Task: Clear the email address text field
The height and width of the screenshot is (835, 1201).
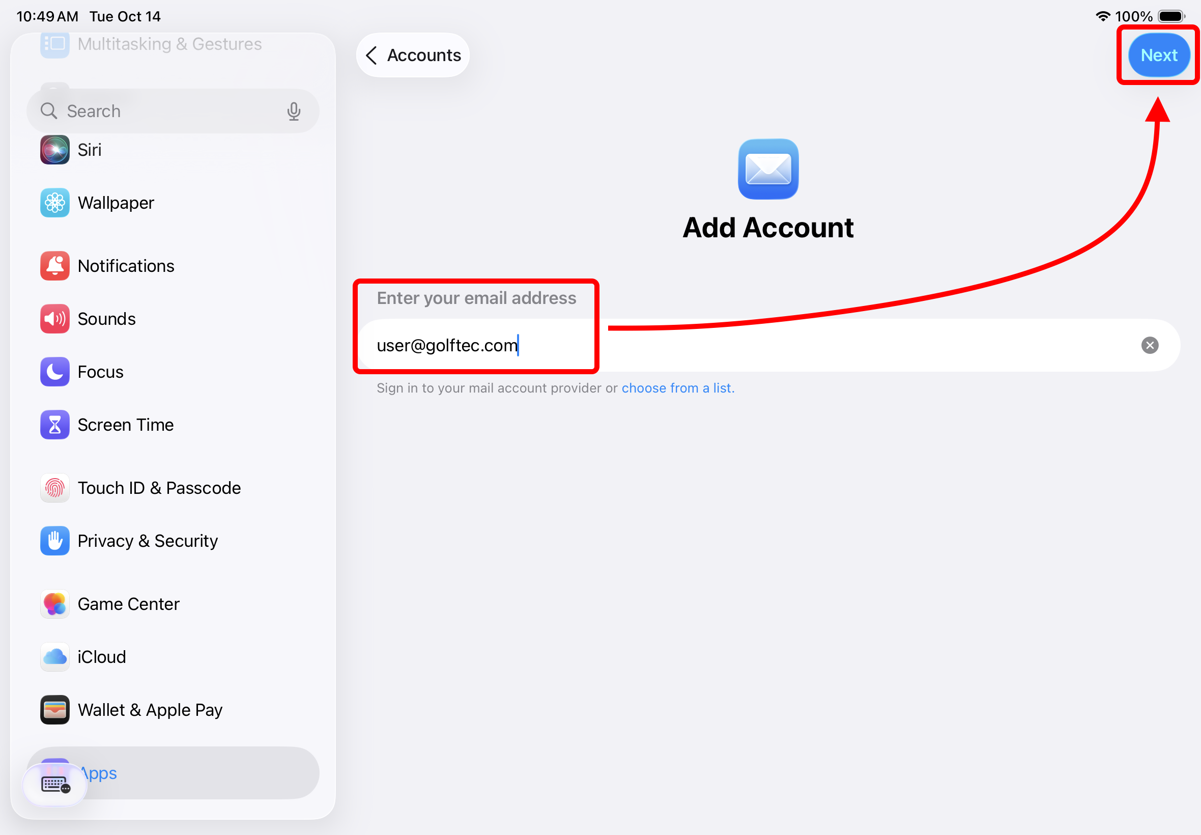Action: 1149,345
